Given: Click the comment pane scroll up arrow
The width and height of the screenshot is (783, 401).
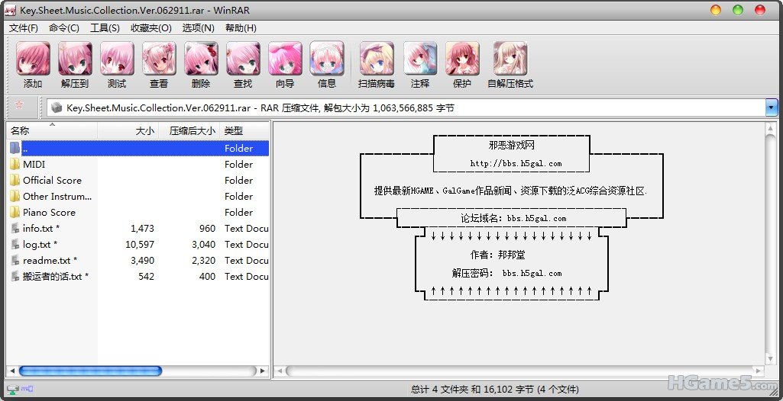Looking at the screenshot, I should click(x=769, y=129).
